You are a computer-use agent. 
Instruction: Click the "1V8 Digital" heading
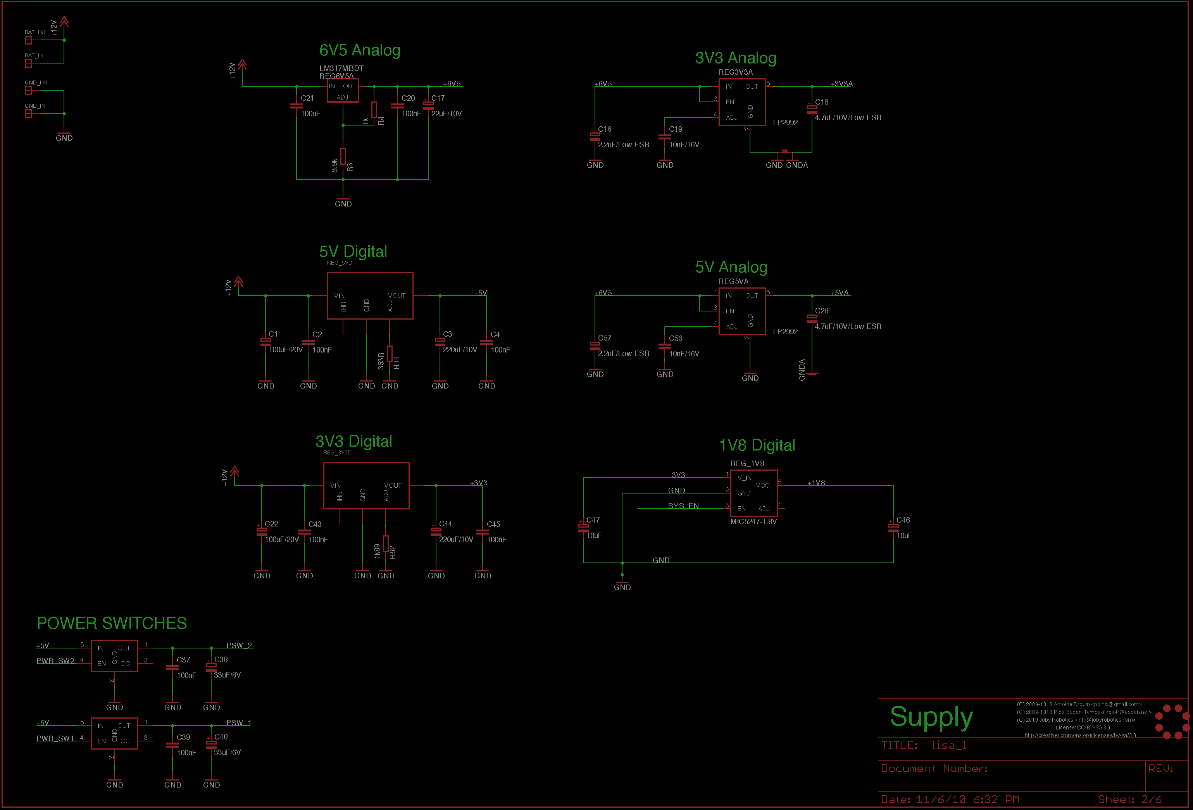coord(757,445)
